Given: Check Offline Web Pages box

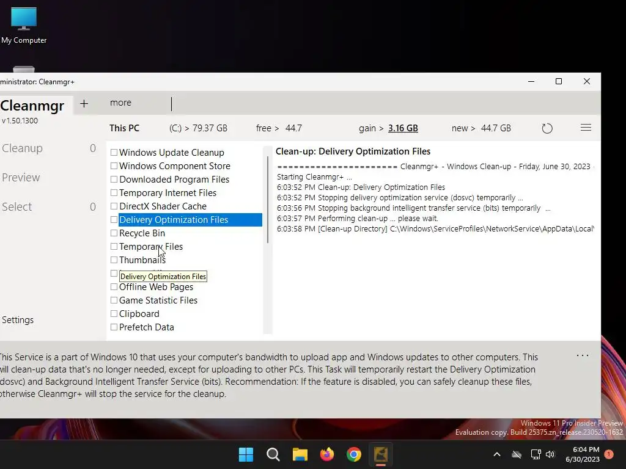Looking at the screenshot, I should [x=114, y=287].
